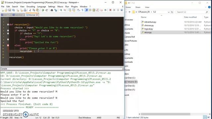Save the current file via toolbar
This screenshot has height=119, width=212.
click(10, 10)
